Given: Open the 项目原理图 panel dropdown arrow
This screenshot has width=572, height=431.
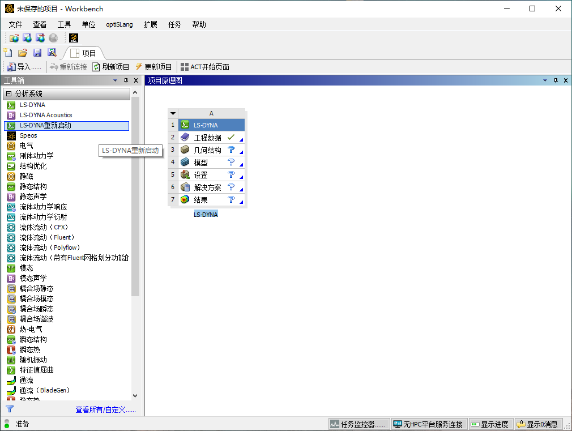Looking at the screenshot, I should (545, 80).
